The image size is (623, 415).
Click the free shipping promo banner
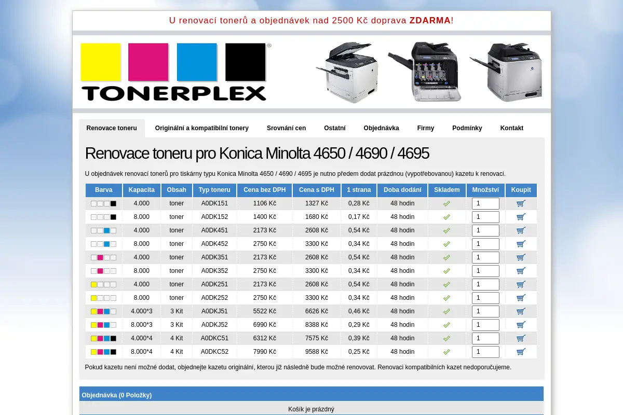(311, 21)
